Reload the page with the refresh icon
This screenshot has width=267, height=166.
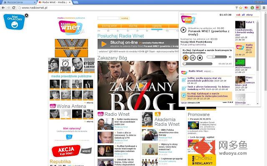click(14, 7)
